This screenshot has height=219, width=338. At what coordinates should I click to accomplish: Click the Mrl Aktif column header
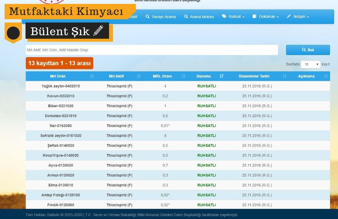point(116,76)
